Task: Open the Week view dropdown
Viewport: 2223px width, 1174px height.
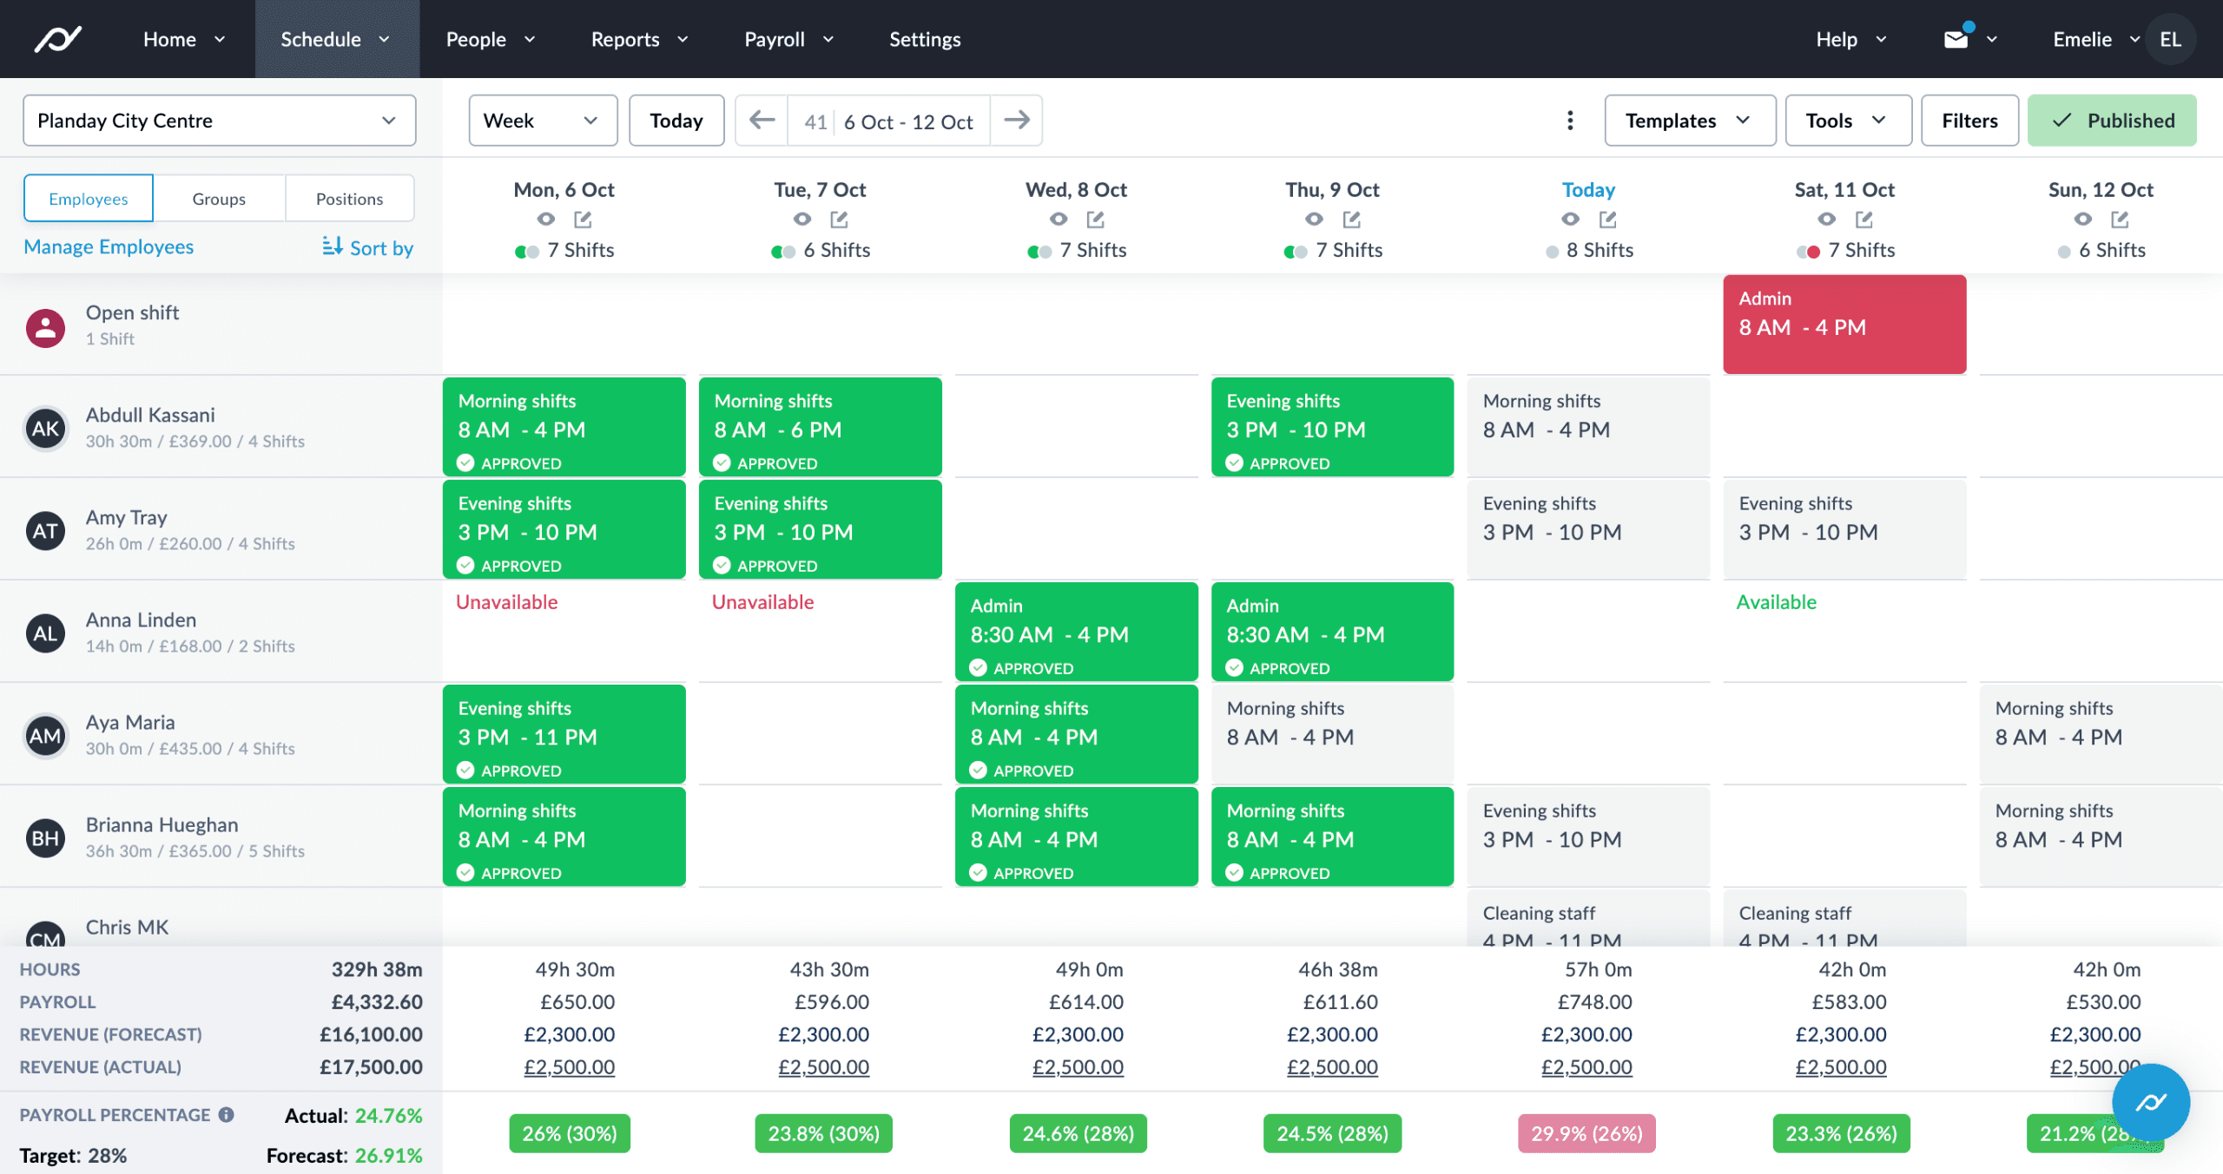Action: click(x=543, y=121)
